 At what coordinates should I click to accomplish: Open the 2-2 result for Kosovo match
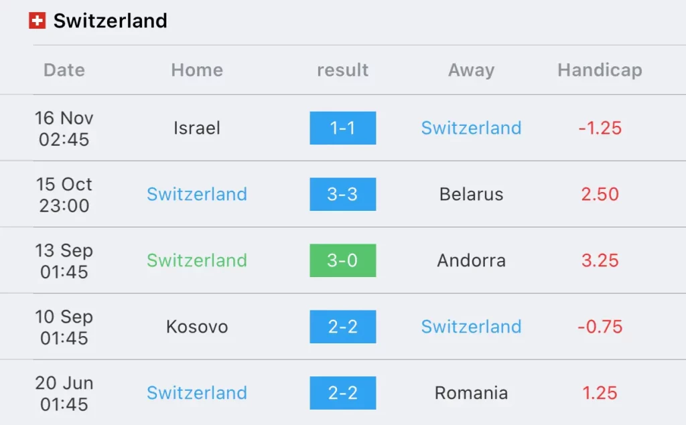pyautogui.click(x=342, y=327)
